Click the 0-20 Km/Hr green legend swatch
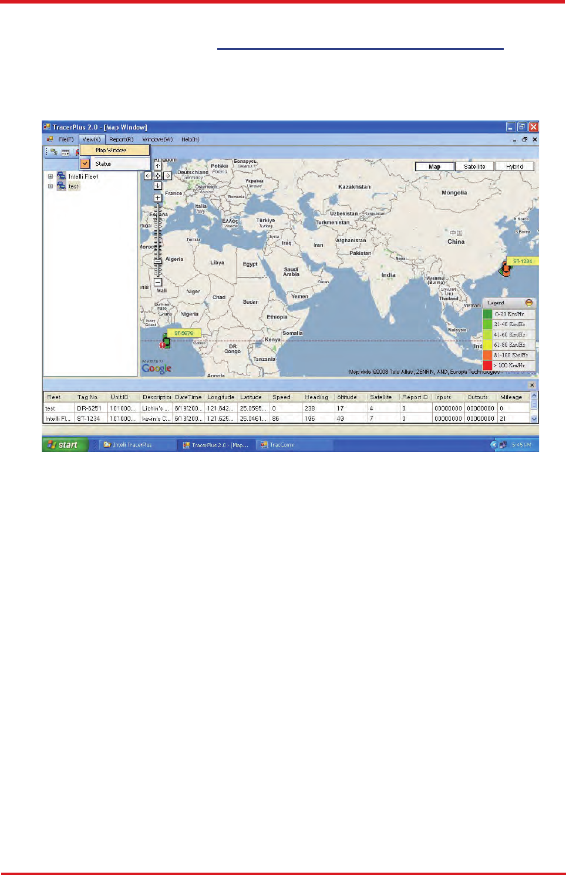Screen dimensions: 566x875 487,314
